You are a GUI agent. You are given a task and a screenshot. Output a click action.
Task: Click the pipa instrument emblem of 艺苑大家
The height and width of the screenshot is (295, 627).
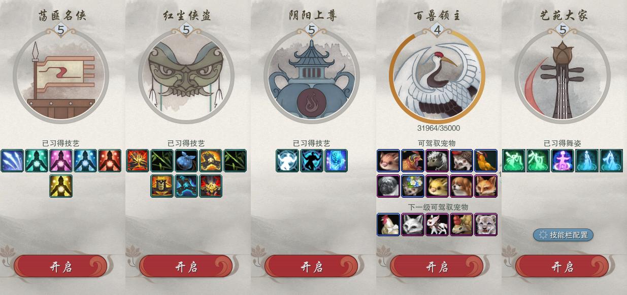coord(562,77)
